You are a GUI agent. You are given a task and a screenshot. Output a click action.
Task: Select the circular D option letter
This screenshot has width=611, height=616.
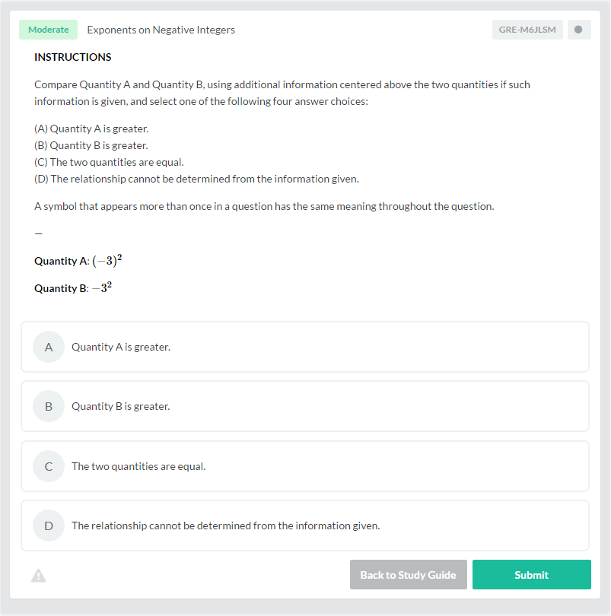coord(49,526)
